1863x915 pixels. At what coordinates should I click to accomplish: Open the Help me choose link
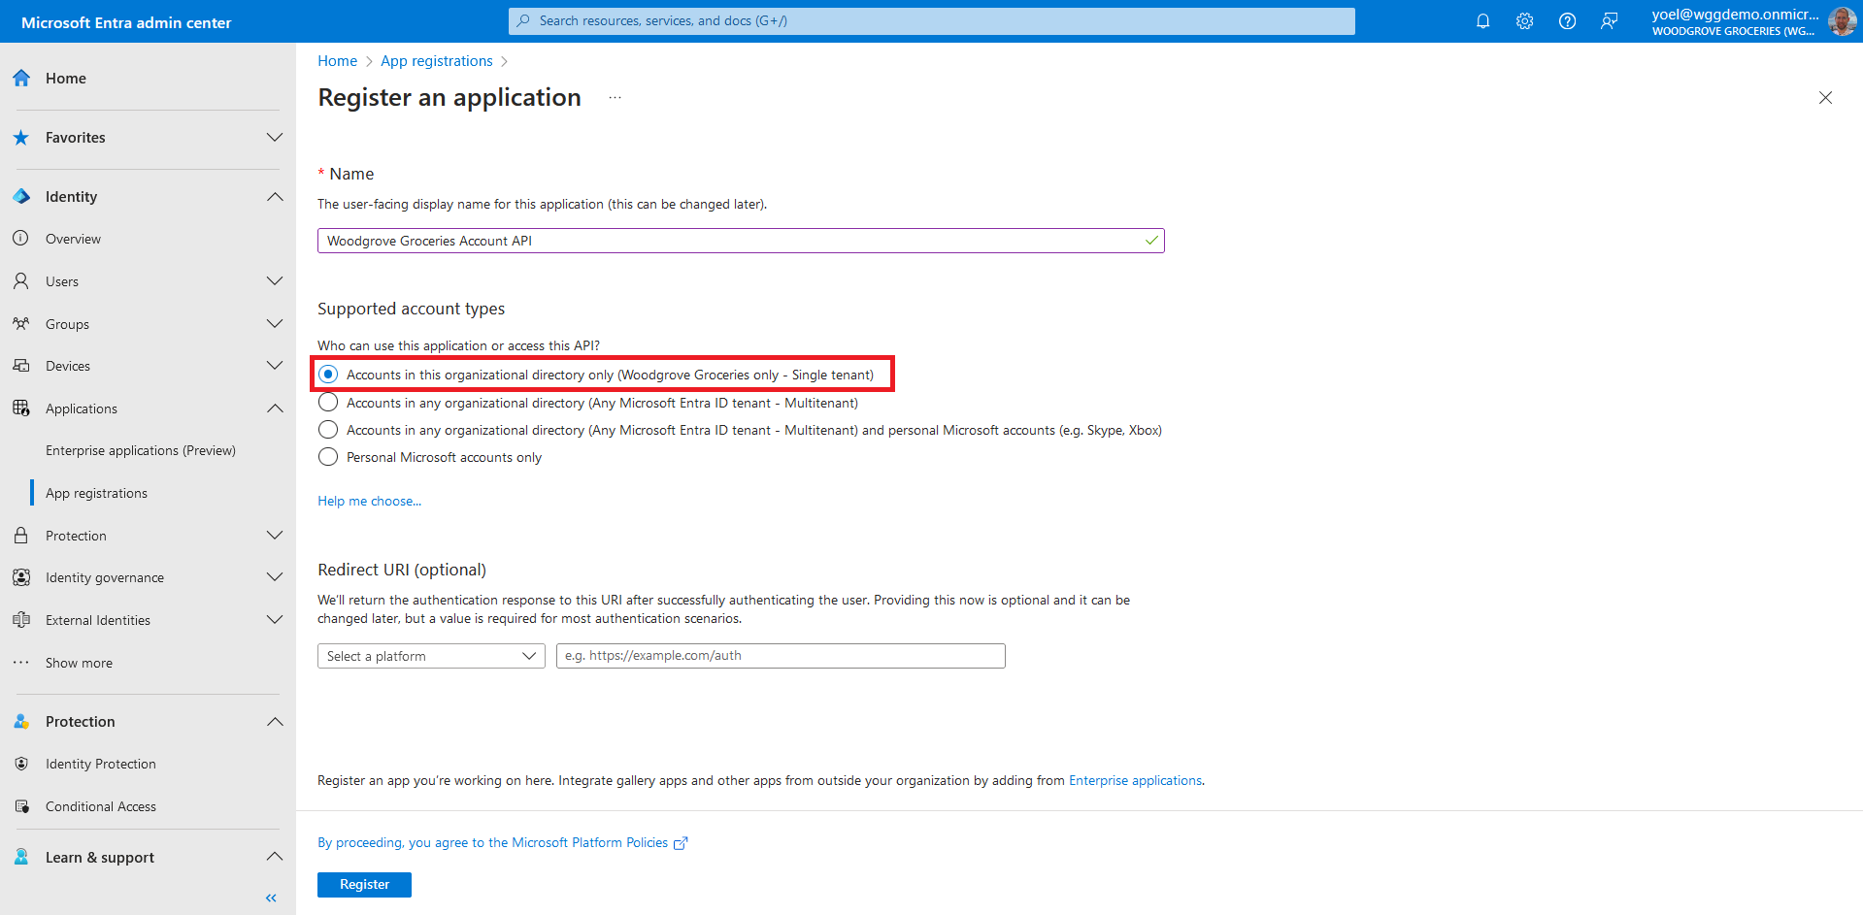[x=369, y=501]
